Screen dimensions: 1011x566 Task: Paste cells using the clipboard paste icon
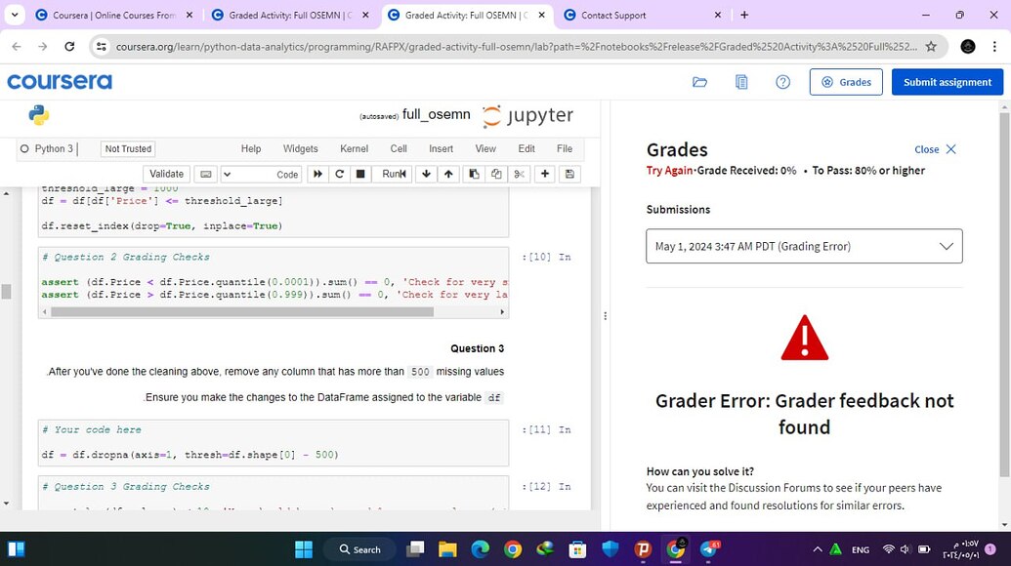pos(473,174)
